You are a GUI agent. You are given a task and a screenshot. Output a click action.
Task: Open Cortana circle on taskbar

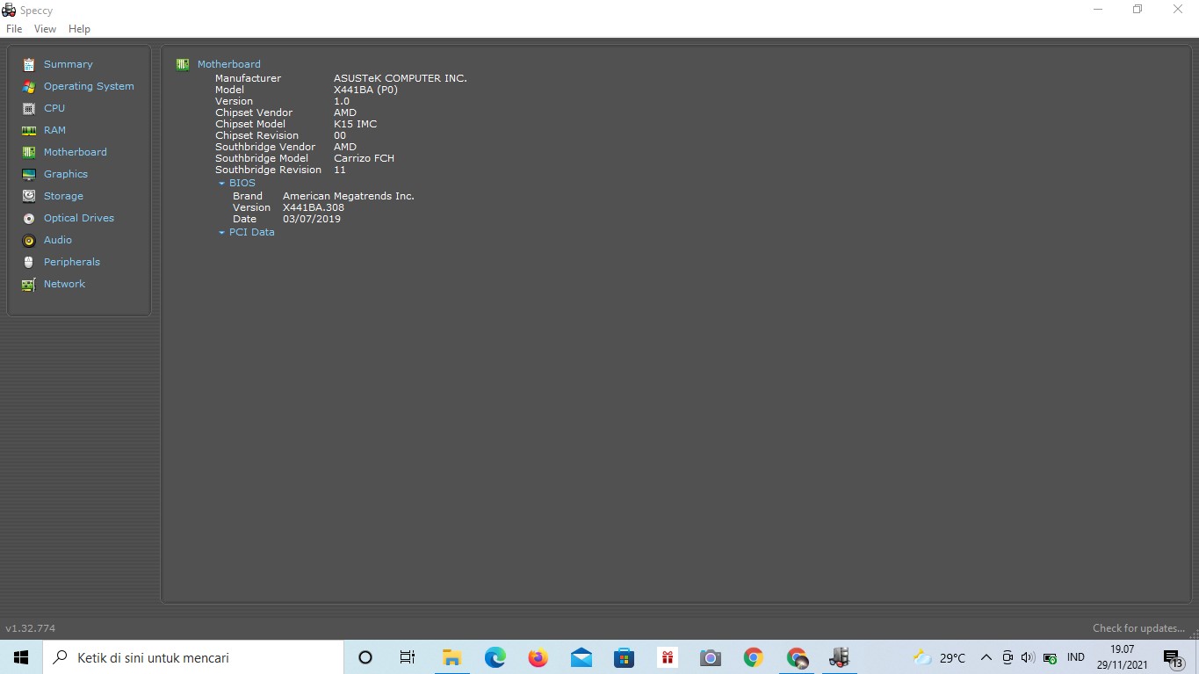(365, 657)
